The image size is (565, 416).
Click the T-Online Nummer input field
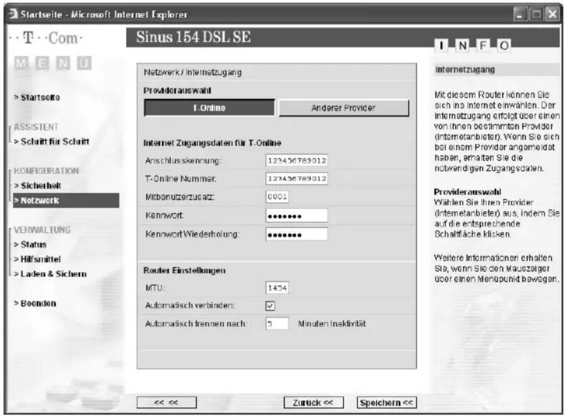click(x=296, y=178)
